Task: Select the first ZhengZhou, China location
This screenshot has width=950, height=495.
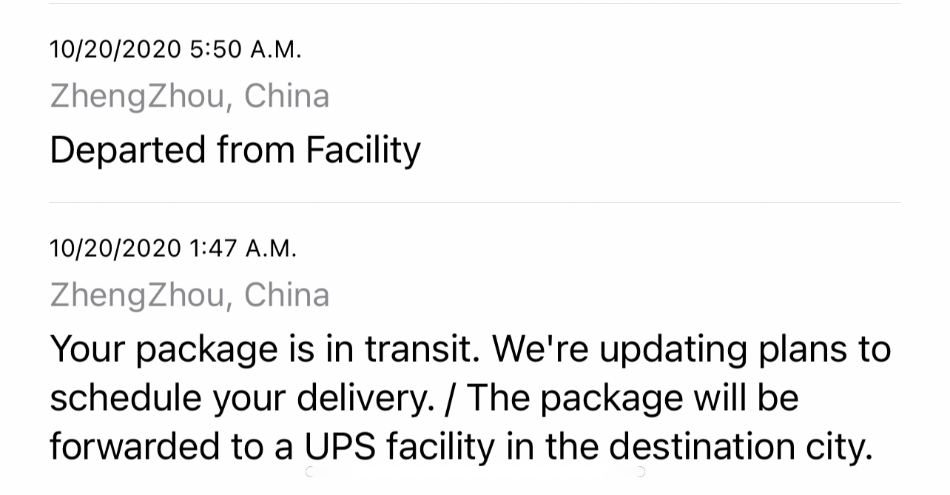Action: pos(189,96)
